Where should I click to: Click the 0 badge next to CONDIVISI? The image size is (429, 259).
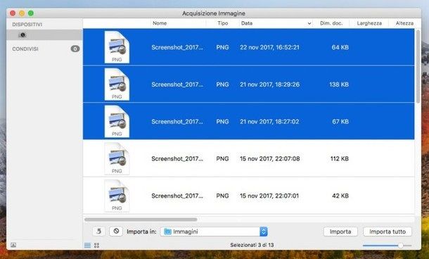[x=75, y=49]
